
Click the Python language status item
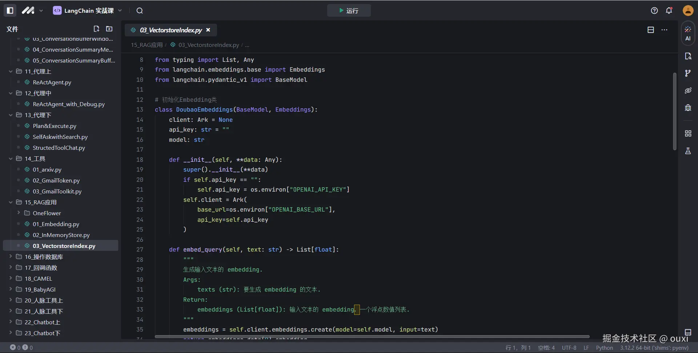point(604,348)
